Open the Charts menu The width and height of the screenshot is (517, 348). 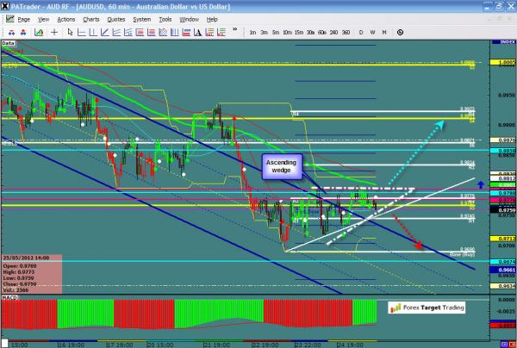click(x=90, y=18)
